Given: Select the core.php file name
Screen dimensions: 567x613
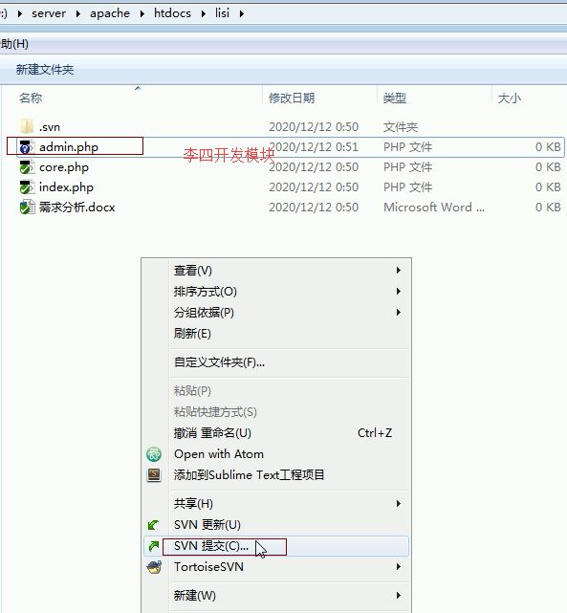Looking at the screenshot, I should point(64,167).
